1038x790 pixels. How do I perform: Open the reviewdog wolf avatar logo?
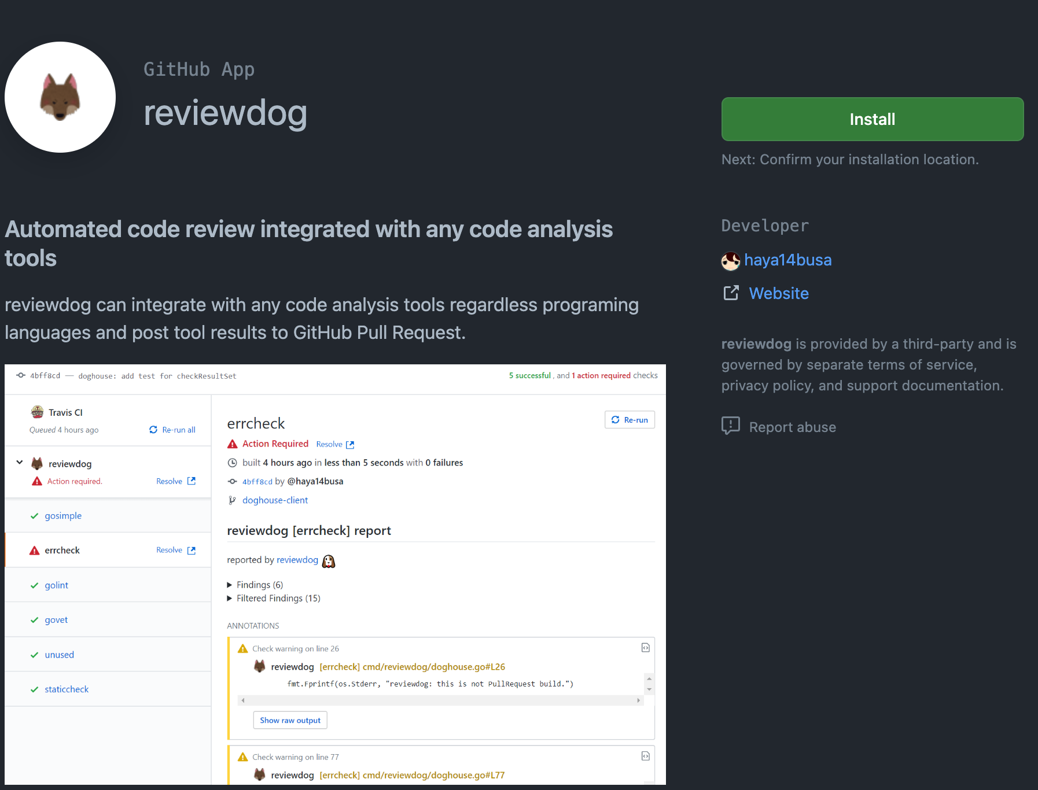click(60, 97)
